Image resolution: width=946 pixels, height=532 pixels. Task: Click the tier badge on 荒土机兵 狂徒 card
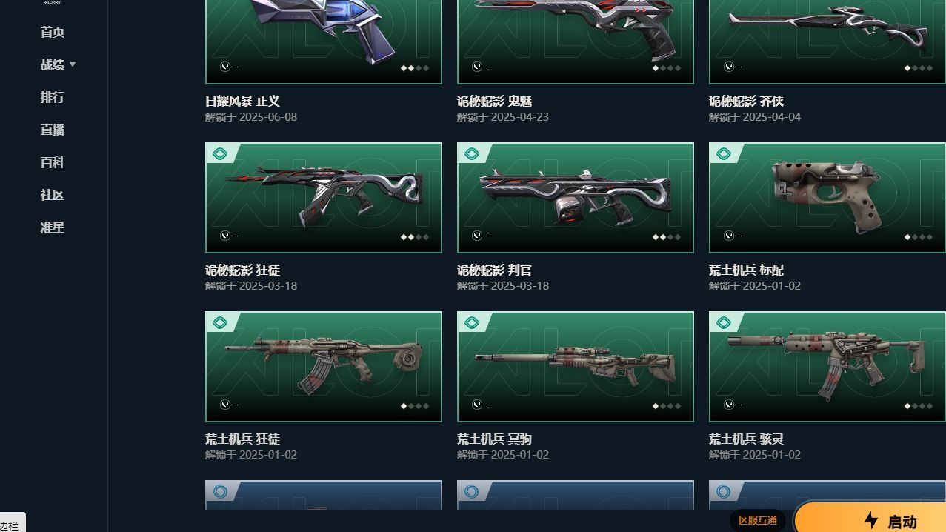coord(220,323)
